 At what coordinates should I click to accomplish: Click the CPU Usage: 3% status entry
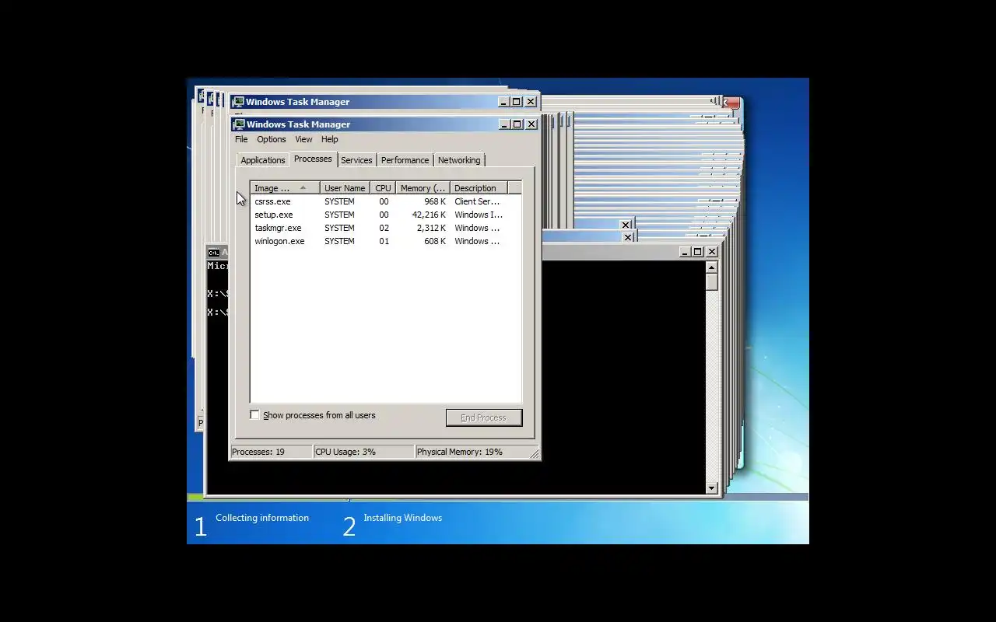pos(363,452)
